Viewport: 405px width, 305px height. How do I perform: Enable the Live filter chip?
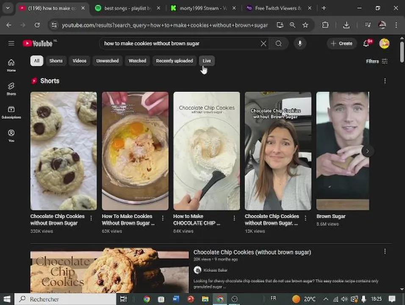pos(207,61)
